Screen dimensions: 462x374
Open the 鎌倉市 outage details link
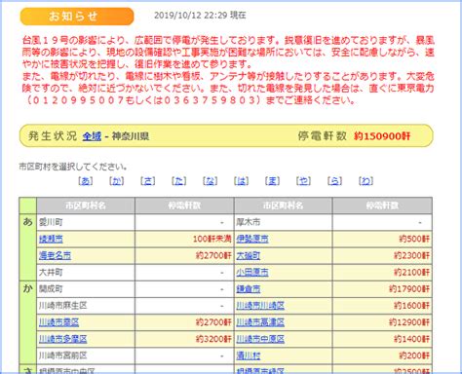[249, 289]
